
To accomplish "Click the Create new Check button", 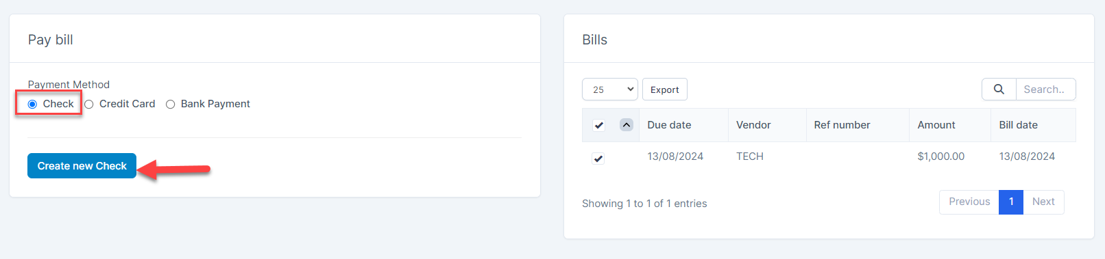I will 82,166.
